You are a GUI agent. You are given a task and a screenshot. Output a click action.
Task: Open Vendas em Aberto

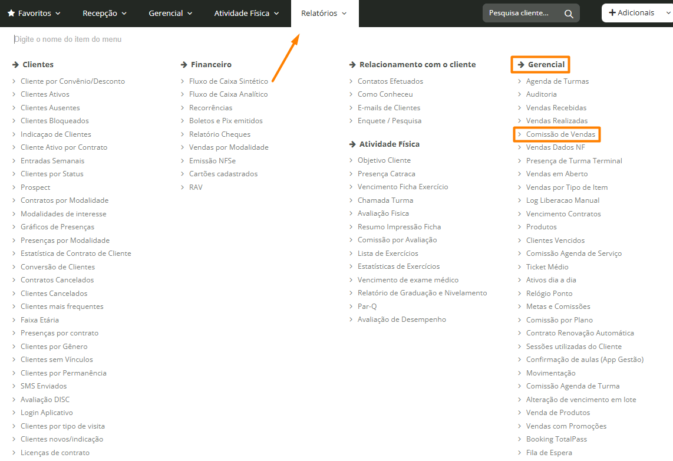(557, 174)
